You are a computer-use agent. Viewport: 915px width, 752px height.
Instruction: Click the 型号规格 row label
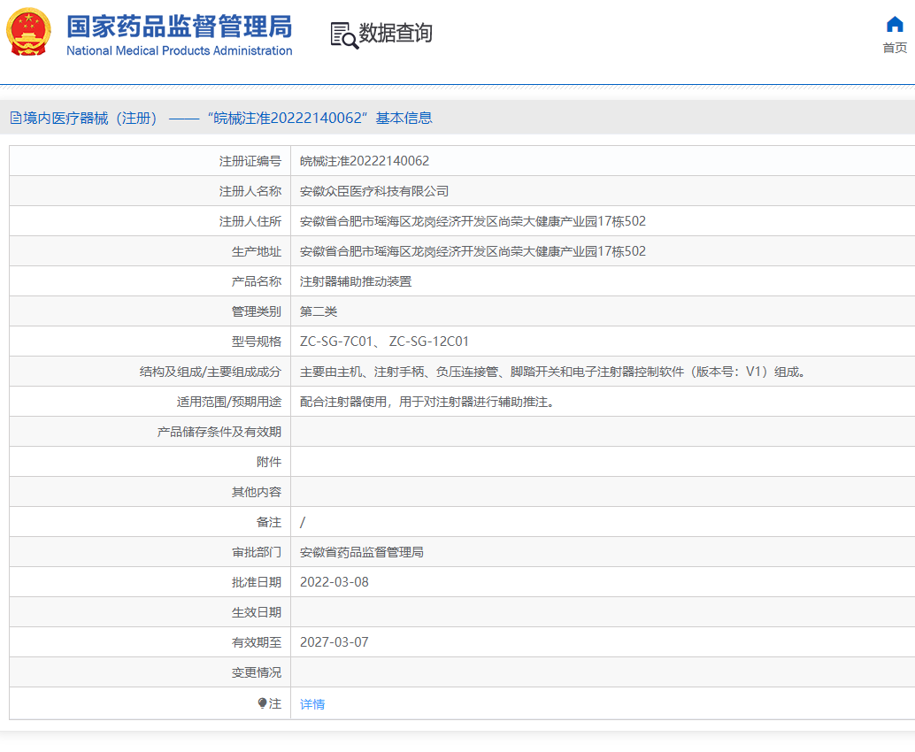[x=257, y=341]
